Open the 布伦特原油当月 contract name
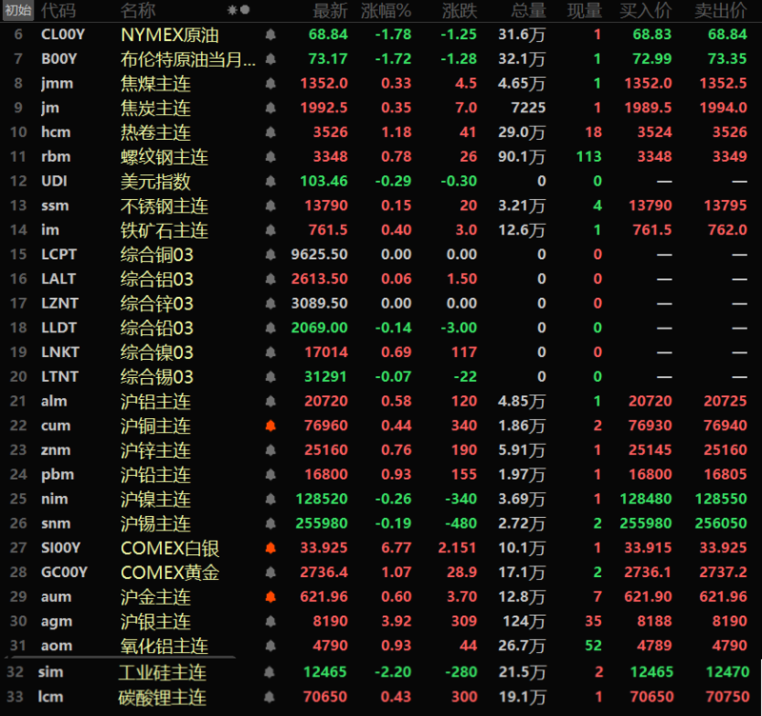 189,59
